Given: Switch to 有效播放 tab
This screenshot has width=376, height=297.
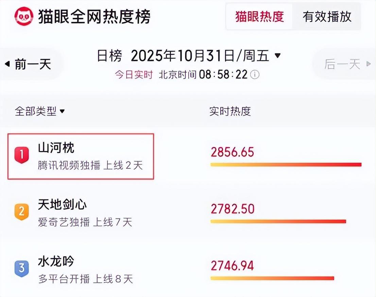Looking at the screenshot, I should [327, 17].
